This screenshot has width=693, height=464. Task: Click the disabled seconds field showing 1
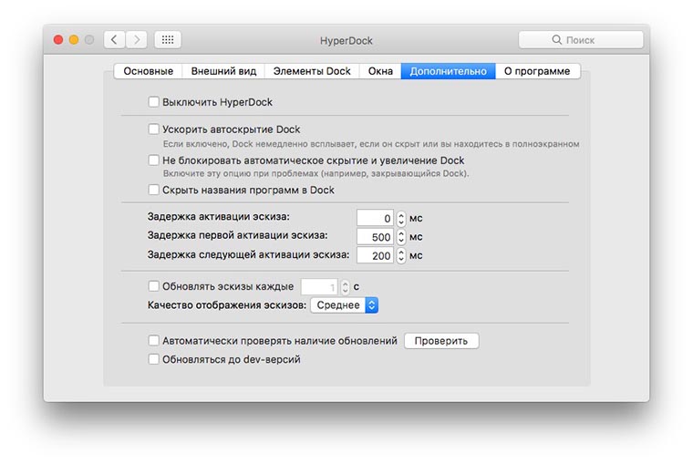319,287
